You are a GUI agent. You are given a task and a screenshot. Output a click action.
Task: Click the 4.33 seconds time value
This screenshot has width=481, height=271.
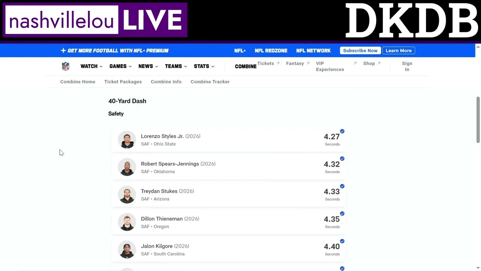(332, 192)
